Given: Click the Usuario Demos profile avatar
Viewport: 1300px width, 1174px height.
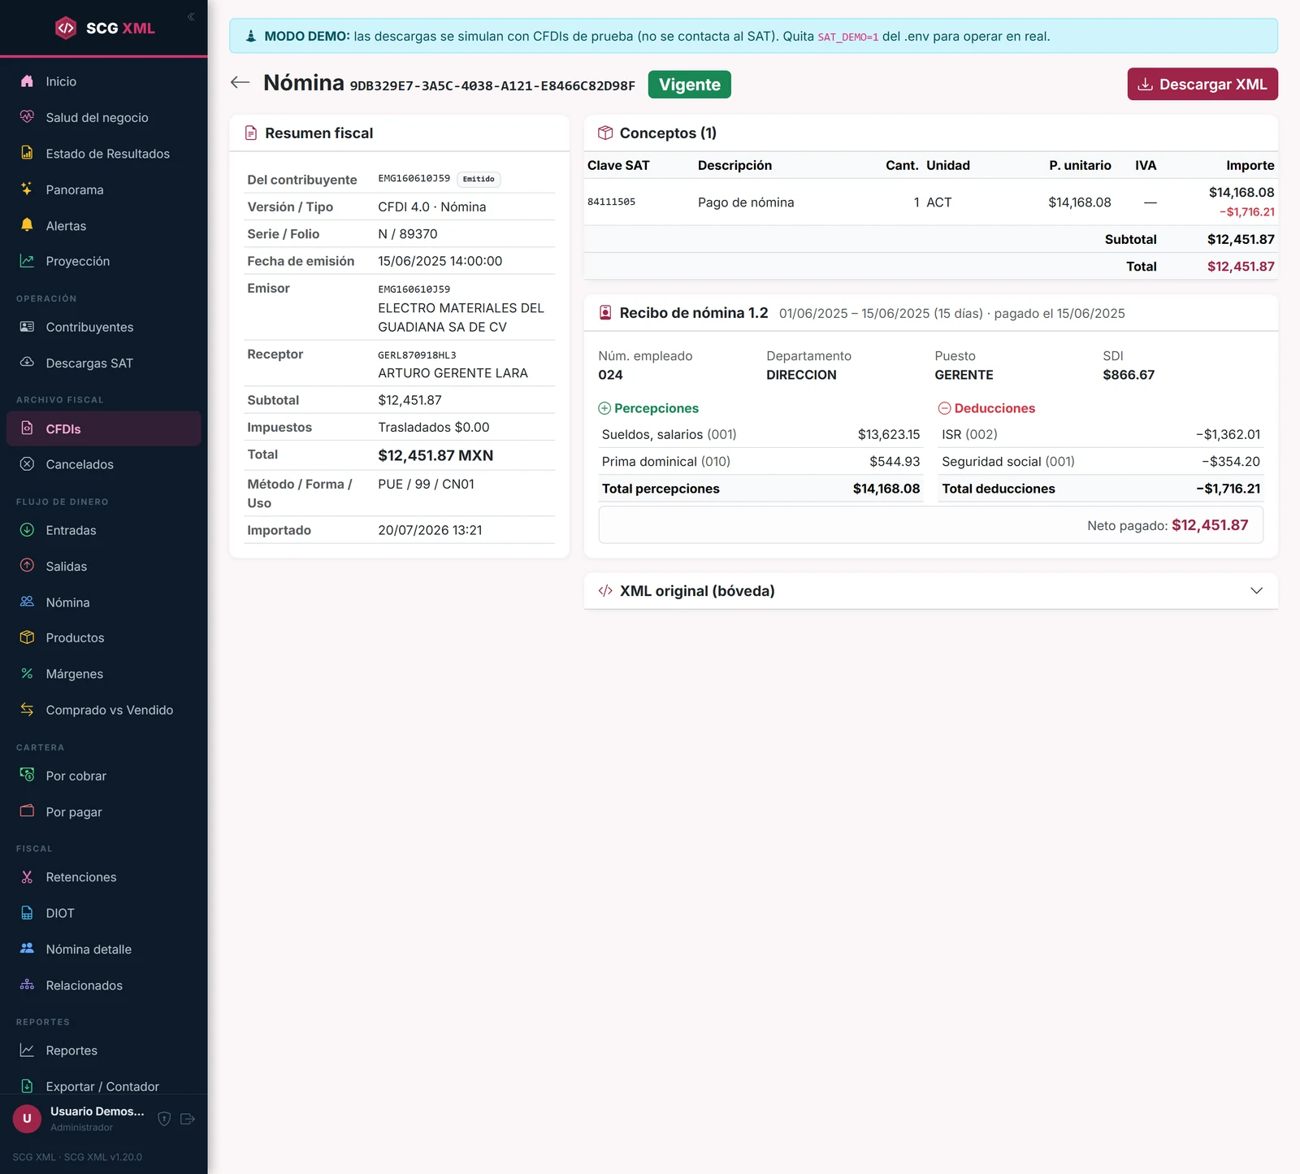Looking at the screenshot, I should pyautogui.click(x=27, y=1119).
